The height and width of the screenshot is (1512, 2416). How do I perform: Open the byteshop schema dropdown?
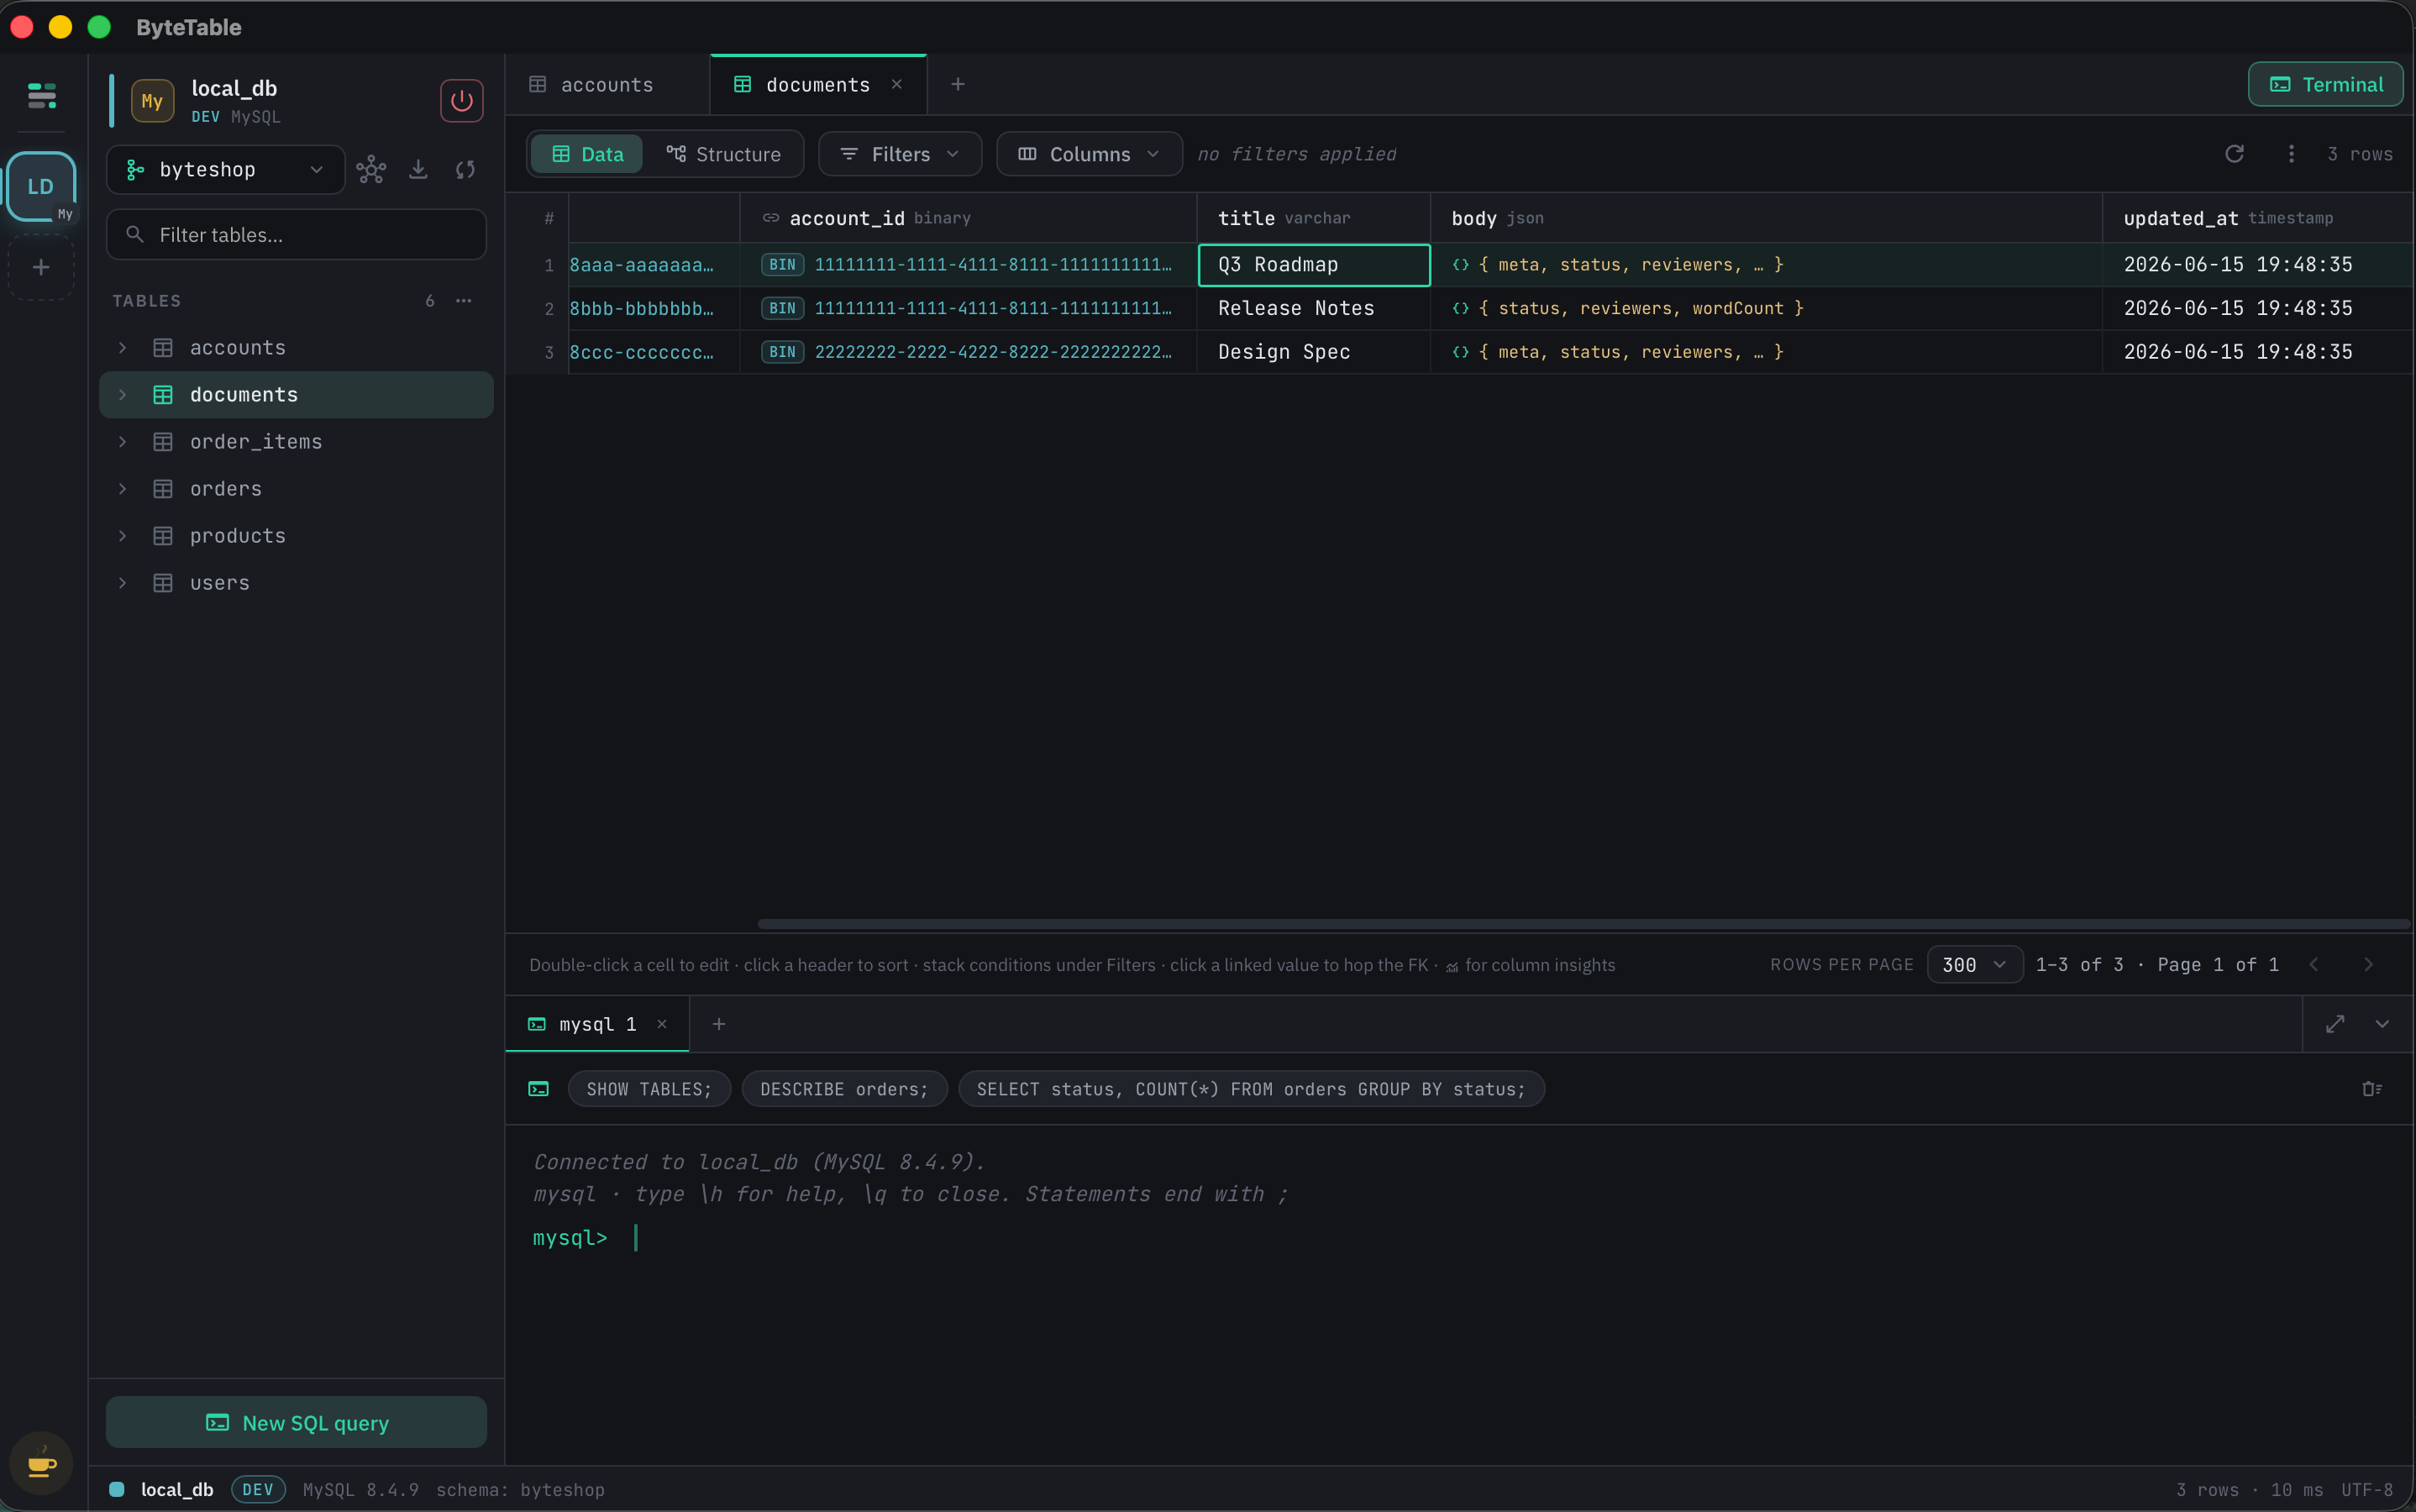[225, 170]
